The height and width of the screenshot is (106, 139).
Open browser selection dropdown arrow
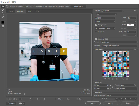click(x=24, y=103)
